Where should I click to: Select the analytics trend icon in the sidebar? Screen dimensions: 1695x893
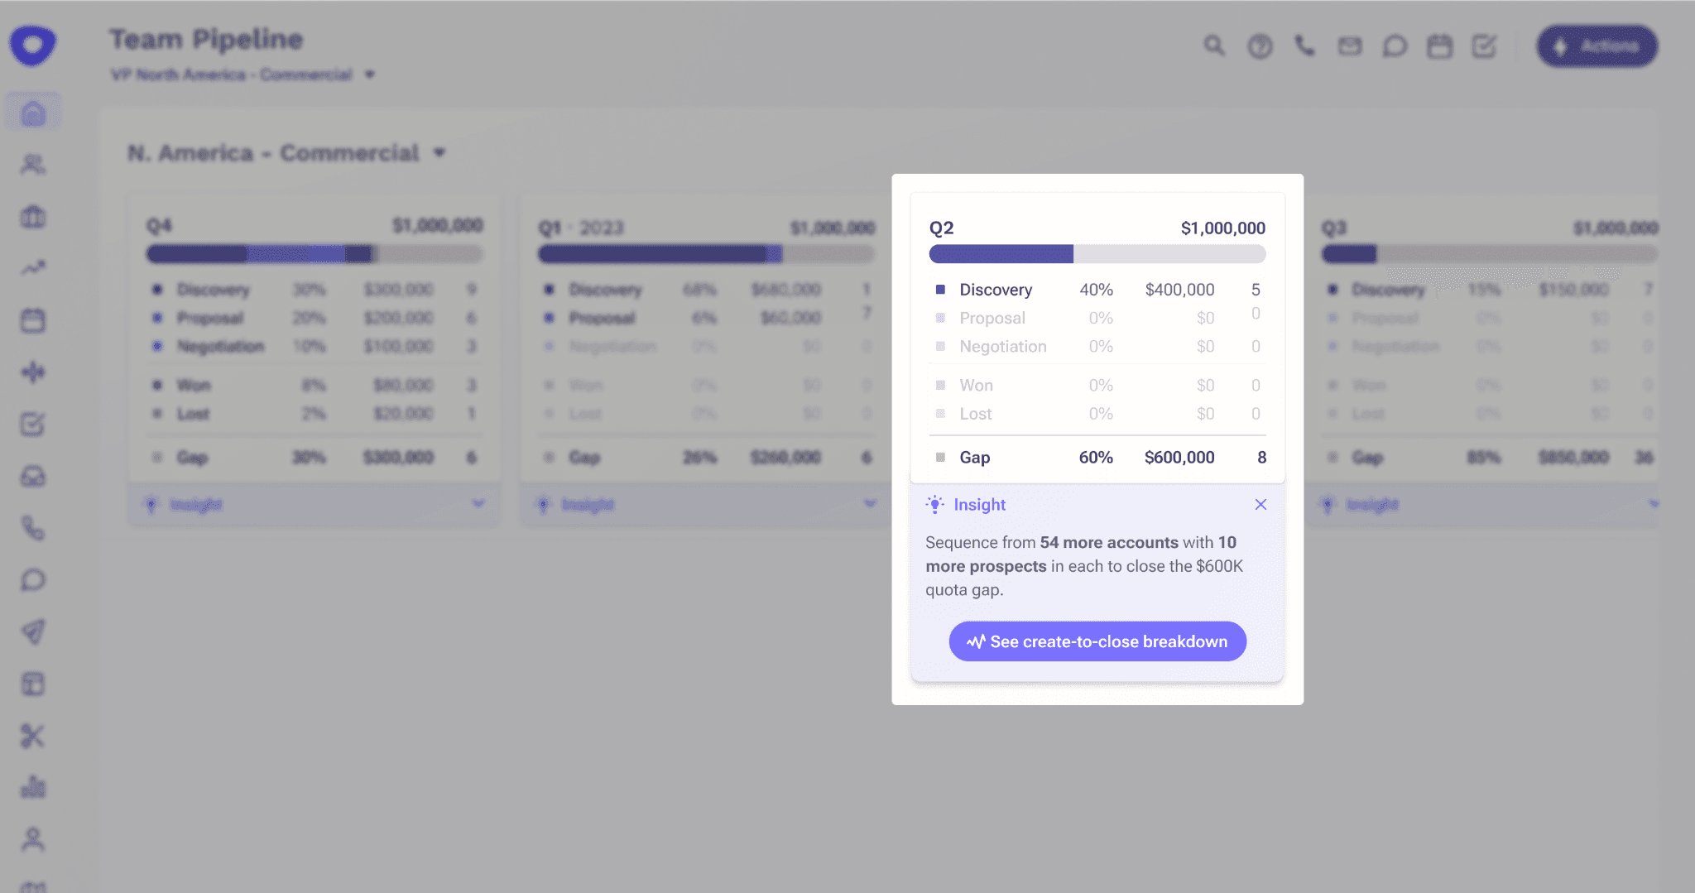pyautogui.click(x=32, y=266)
